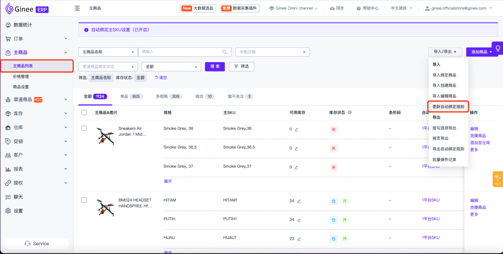Check the Sneakers Air Jordan product checkbox
503x254 pixels.
pyautogui.click(x=84, y=128)
